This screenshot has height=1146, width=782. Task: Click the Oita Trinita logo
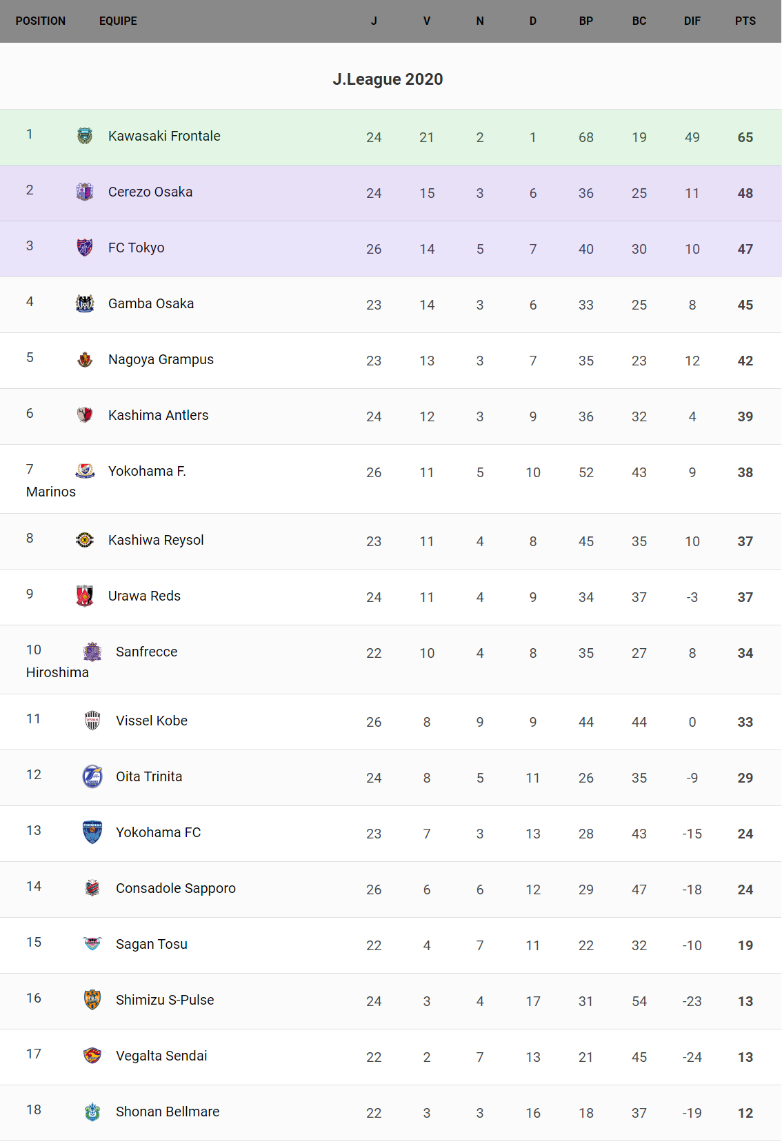(x=92, y=776)
